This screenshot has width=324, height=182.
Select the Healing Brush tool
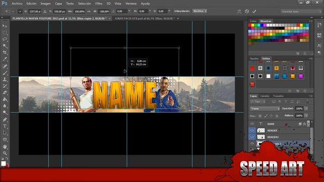[x=5, y=66]
